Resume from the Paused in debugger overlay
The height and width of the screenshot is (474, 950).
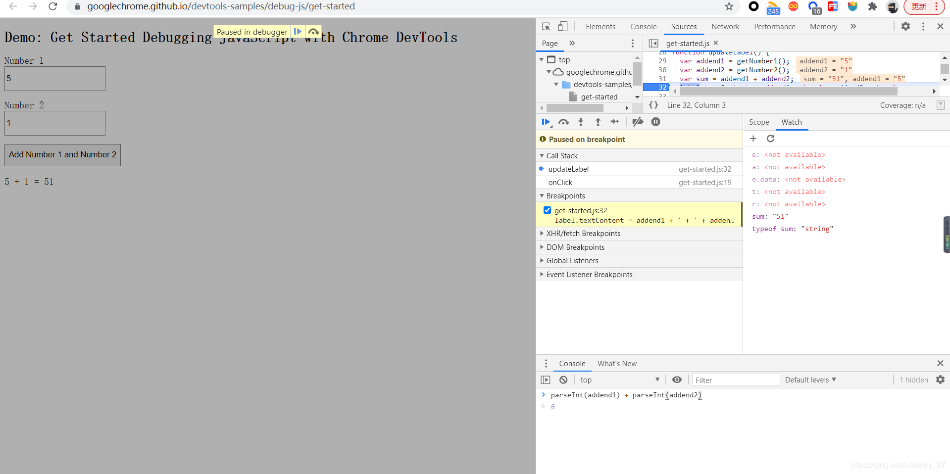click(x=298, y=32)
